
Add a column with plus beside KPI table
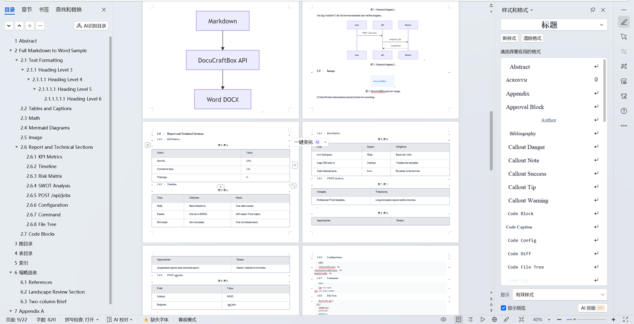tap(295, 165)
